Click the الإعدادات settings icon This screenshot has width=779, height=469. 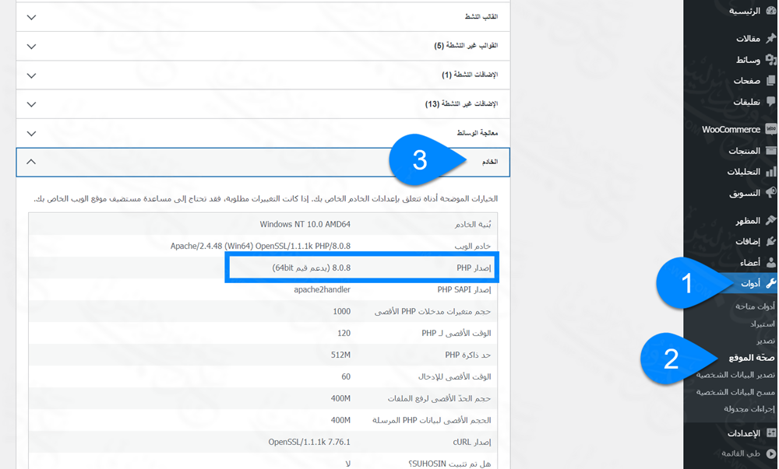[x=770, y=432]
